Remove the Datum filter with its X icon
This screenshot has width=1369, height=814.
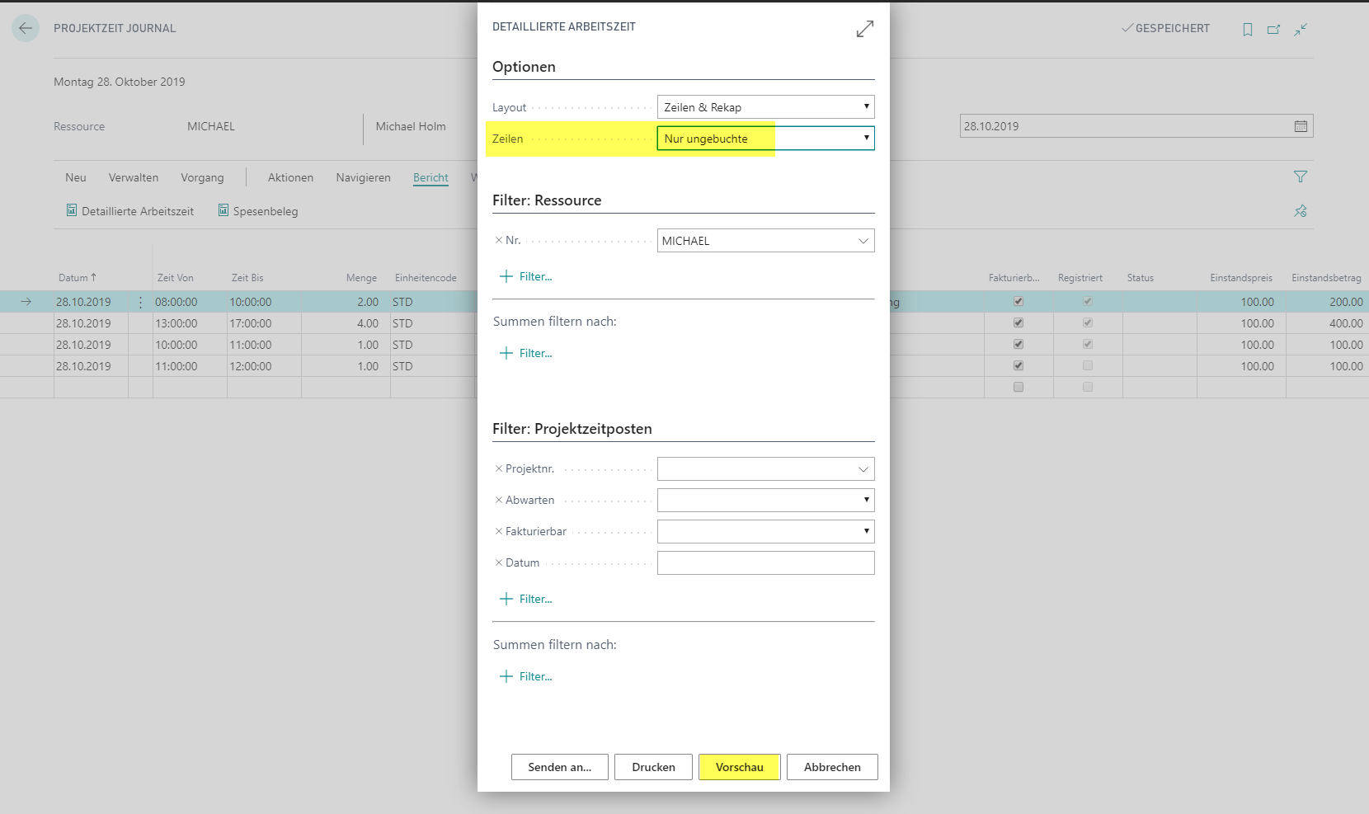(498, 562)
